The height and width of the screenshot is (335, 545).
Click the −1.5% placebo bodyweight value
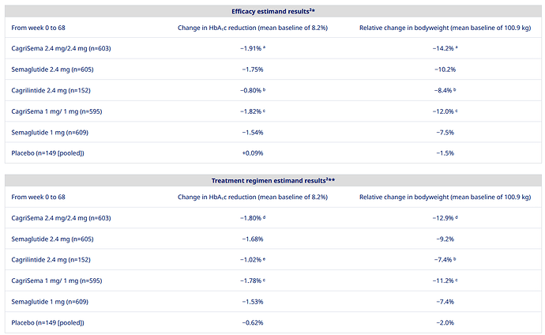pyautogui.click(x=445, y=153)
